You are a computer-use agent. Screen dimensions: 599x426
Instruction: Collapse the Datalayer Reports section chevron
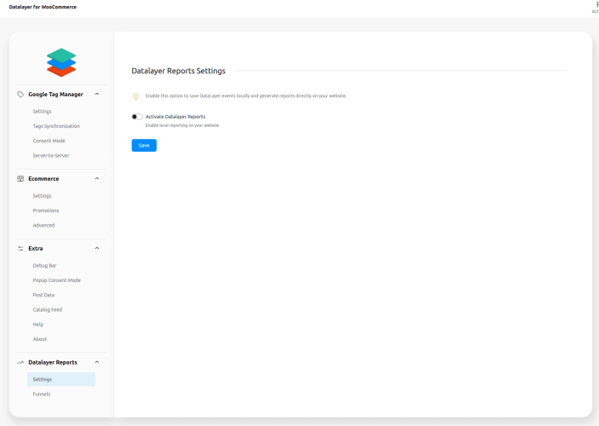97,363
